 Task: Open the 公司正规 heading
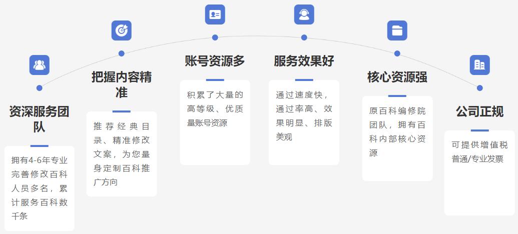pos(479,111)
